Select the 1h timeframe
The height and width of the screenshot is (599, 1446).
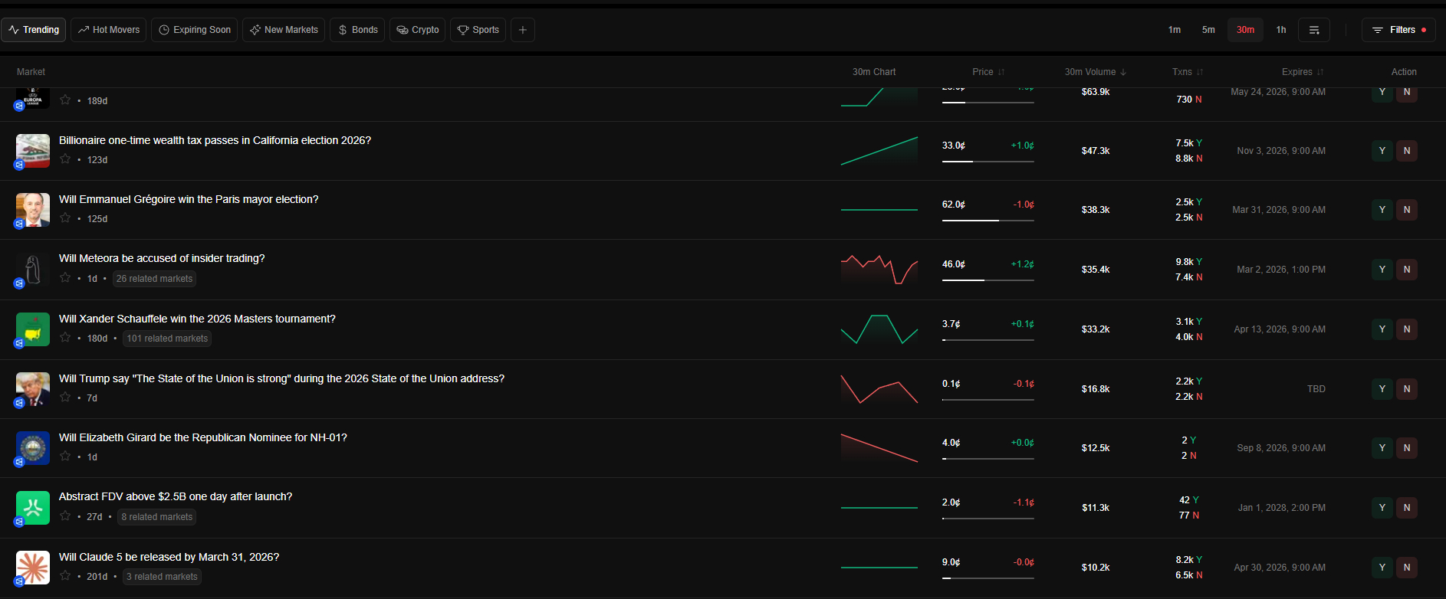click(1280, 30)
